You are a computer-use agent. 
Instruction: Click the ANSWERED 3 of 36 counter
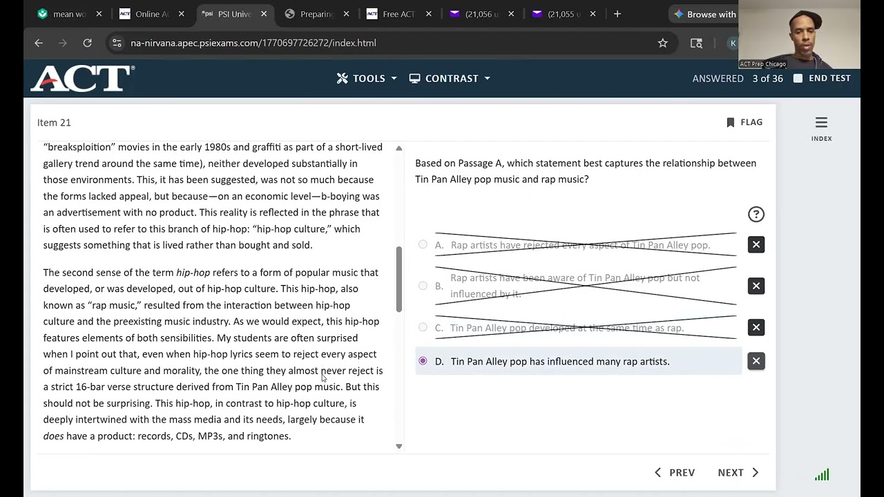pyautogui.click(x=738, y=78)
